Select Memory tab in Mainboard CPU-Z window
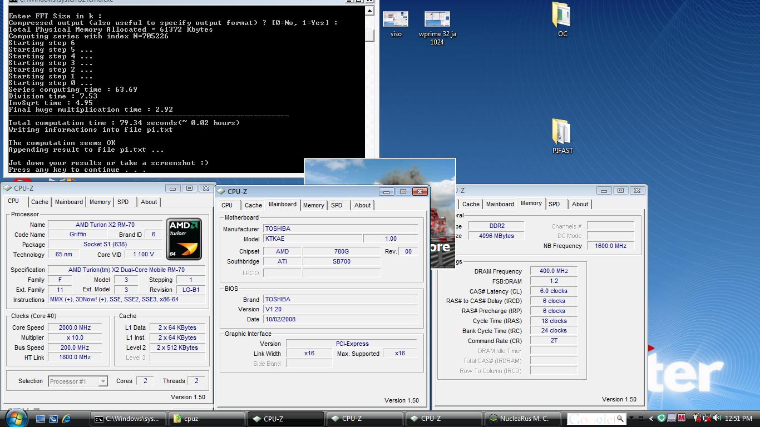This screenshot has height=427, width=760. (313, 205)
